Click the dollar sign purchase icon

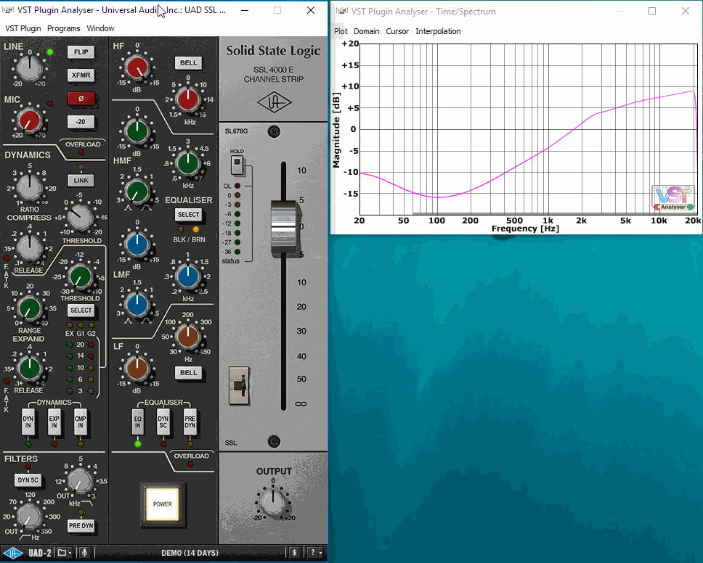pyautogui.click(x=294, y=553)
